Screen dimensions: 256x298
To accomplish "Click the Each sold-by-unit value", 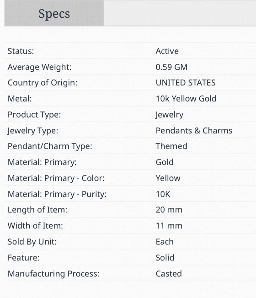I will click(165, 242).
